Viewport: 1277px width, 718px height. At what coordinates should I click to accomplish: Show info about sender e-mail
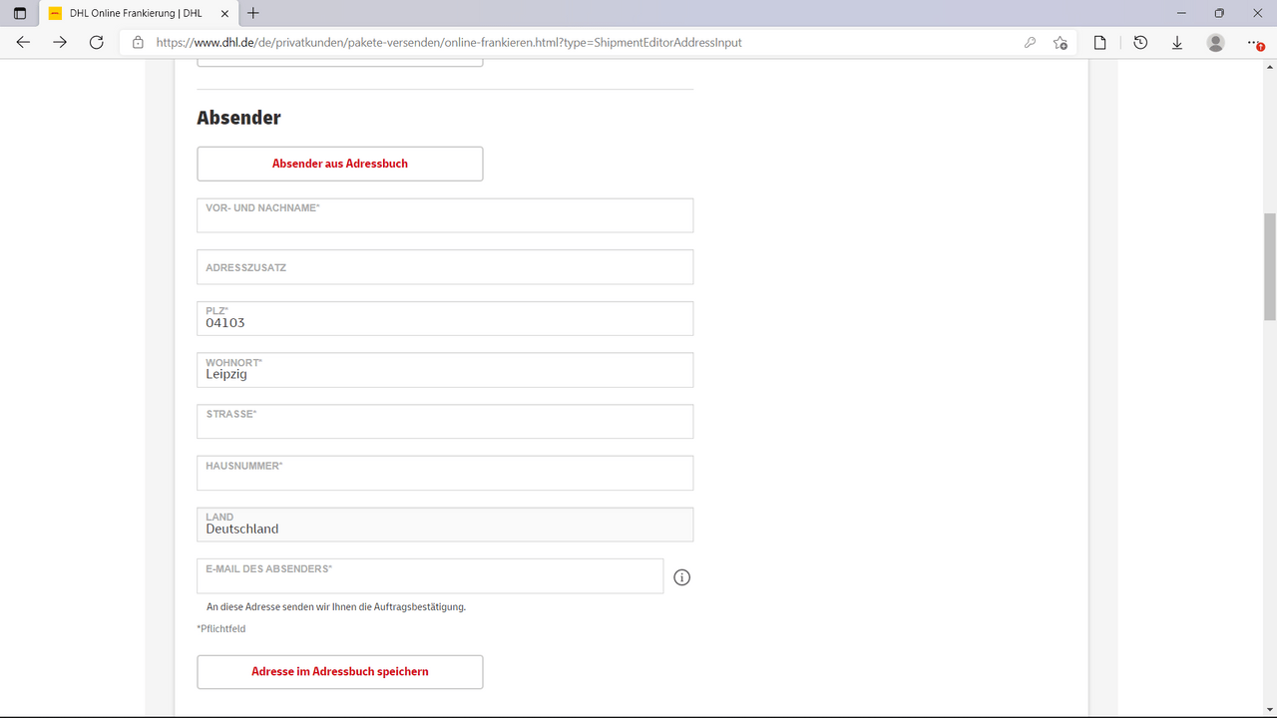[x=682, y=577]
